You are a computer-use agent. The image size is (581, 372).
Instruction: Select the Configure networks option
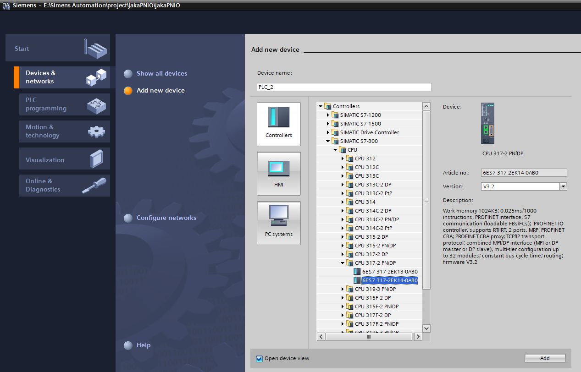[166, 218]
